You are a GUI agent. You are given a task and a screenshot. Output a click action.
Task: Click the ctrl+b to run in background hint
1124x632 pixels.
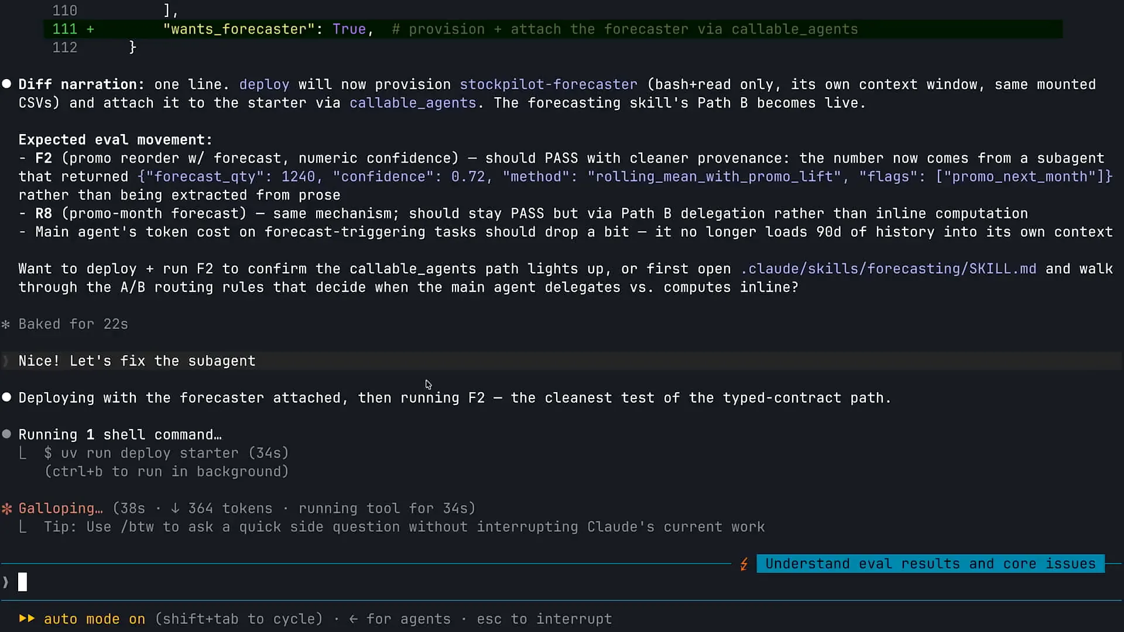[167, 472]
